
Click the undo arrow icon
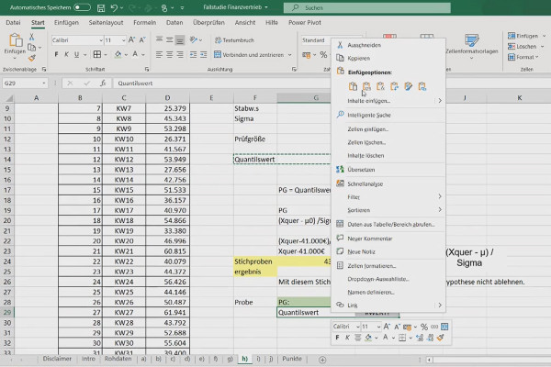(x=114, y=7)
